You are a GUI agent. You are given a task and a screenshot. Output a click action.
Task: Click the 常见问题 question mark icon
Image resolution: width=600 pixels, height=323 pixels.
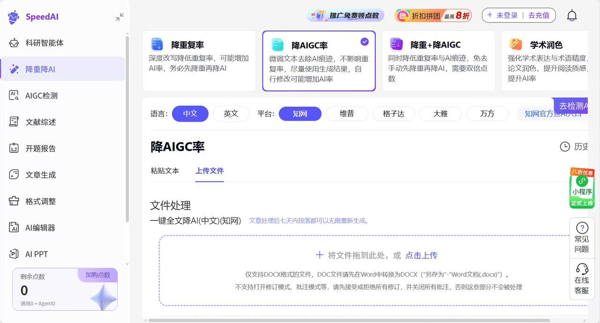point(582,228)
